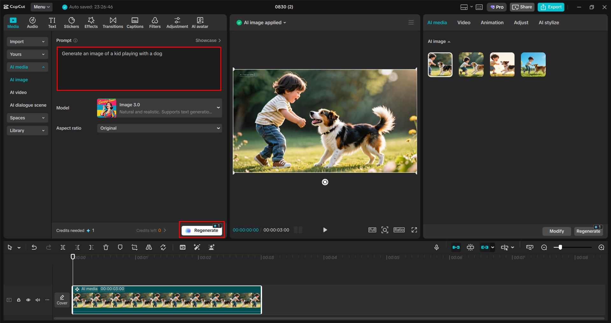The height and width of the screenshot is (323, 611).
Task: Open the Crop tool
Action: [x=134, y=247]
